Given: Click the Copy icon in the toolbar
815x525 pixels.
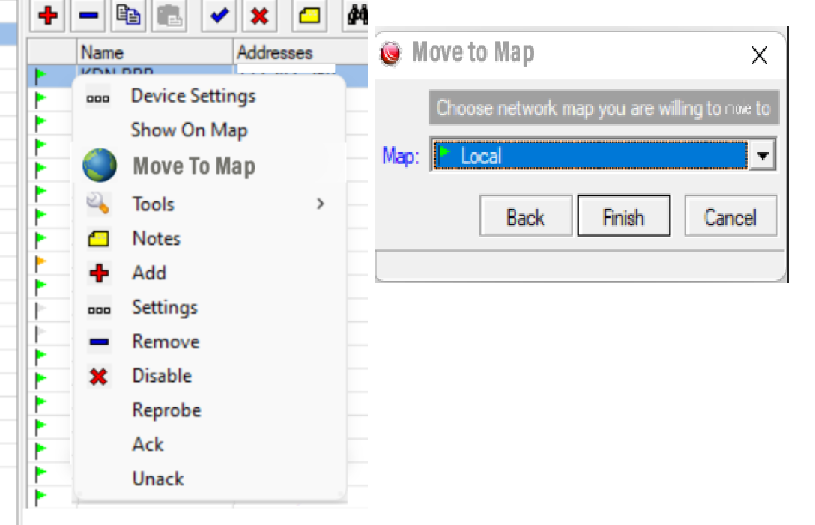Looking at the screenshot, I should pos(127,16).
